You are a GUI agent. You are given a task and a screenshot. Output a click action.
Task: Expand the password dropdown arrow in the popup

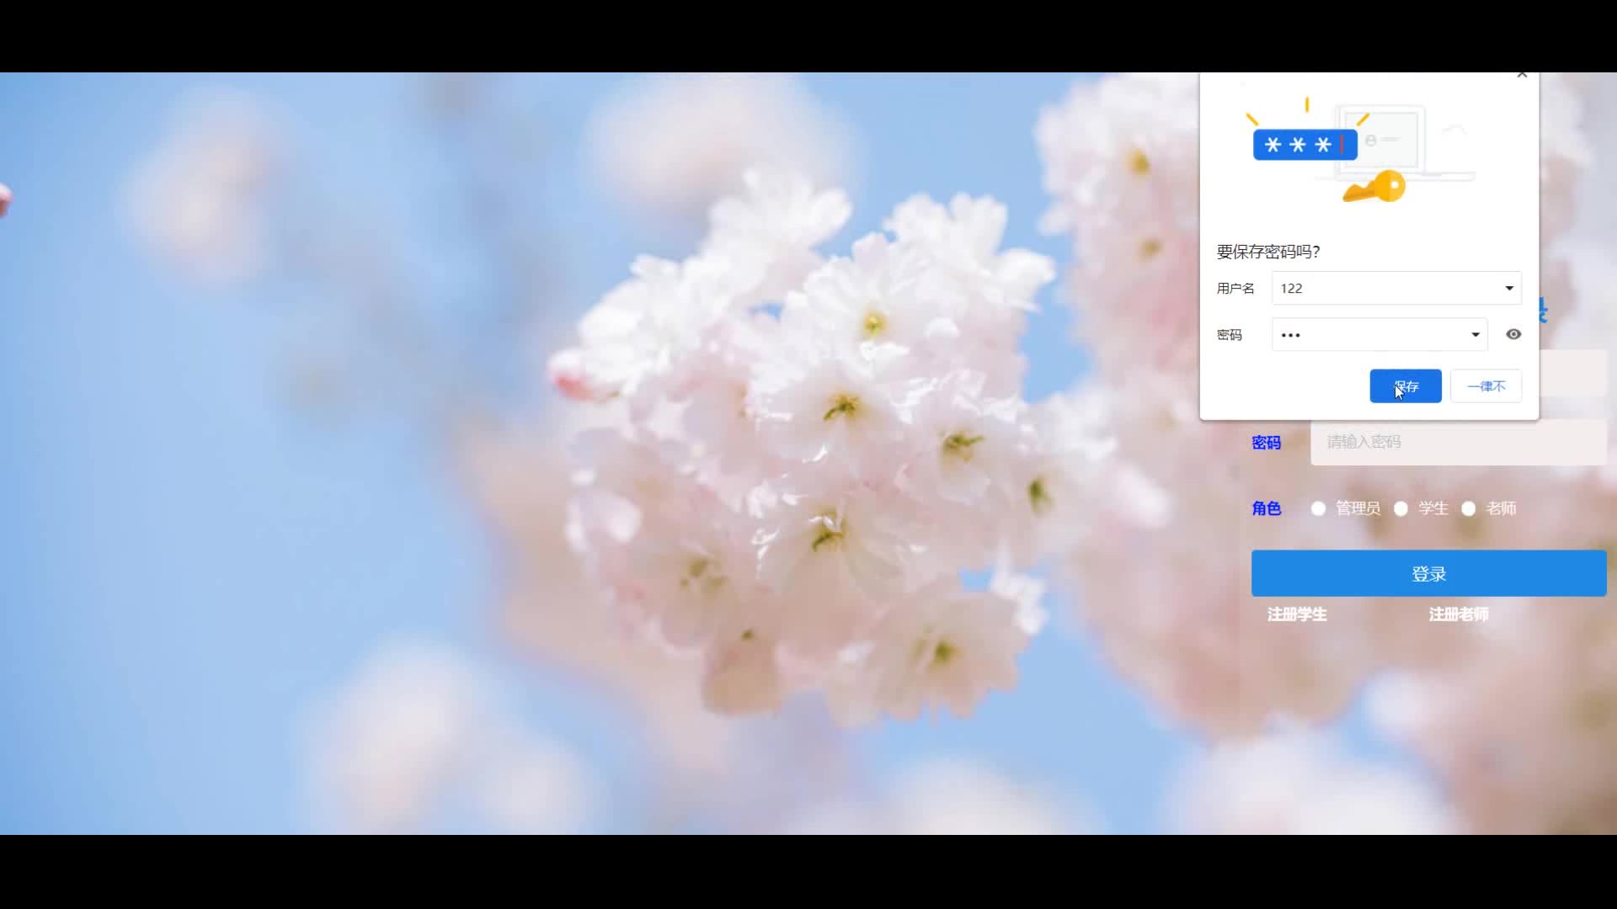pyautogui.click(x=1475, y=335)
